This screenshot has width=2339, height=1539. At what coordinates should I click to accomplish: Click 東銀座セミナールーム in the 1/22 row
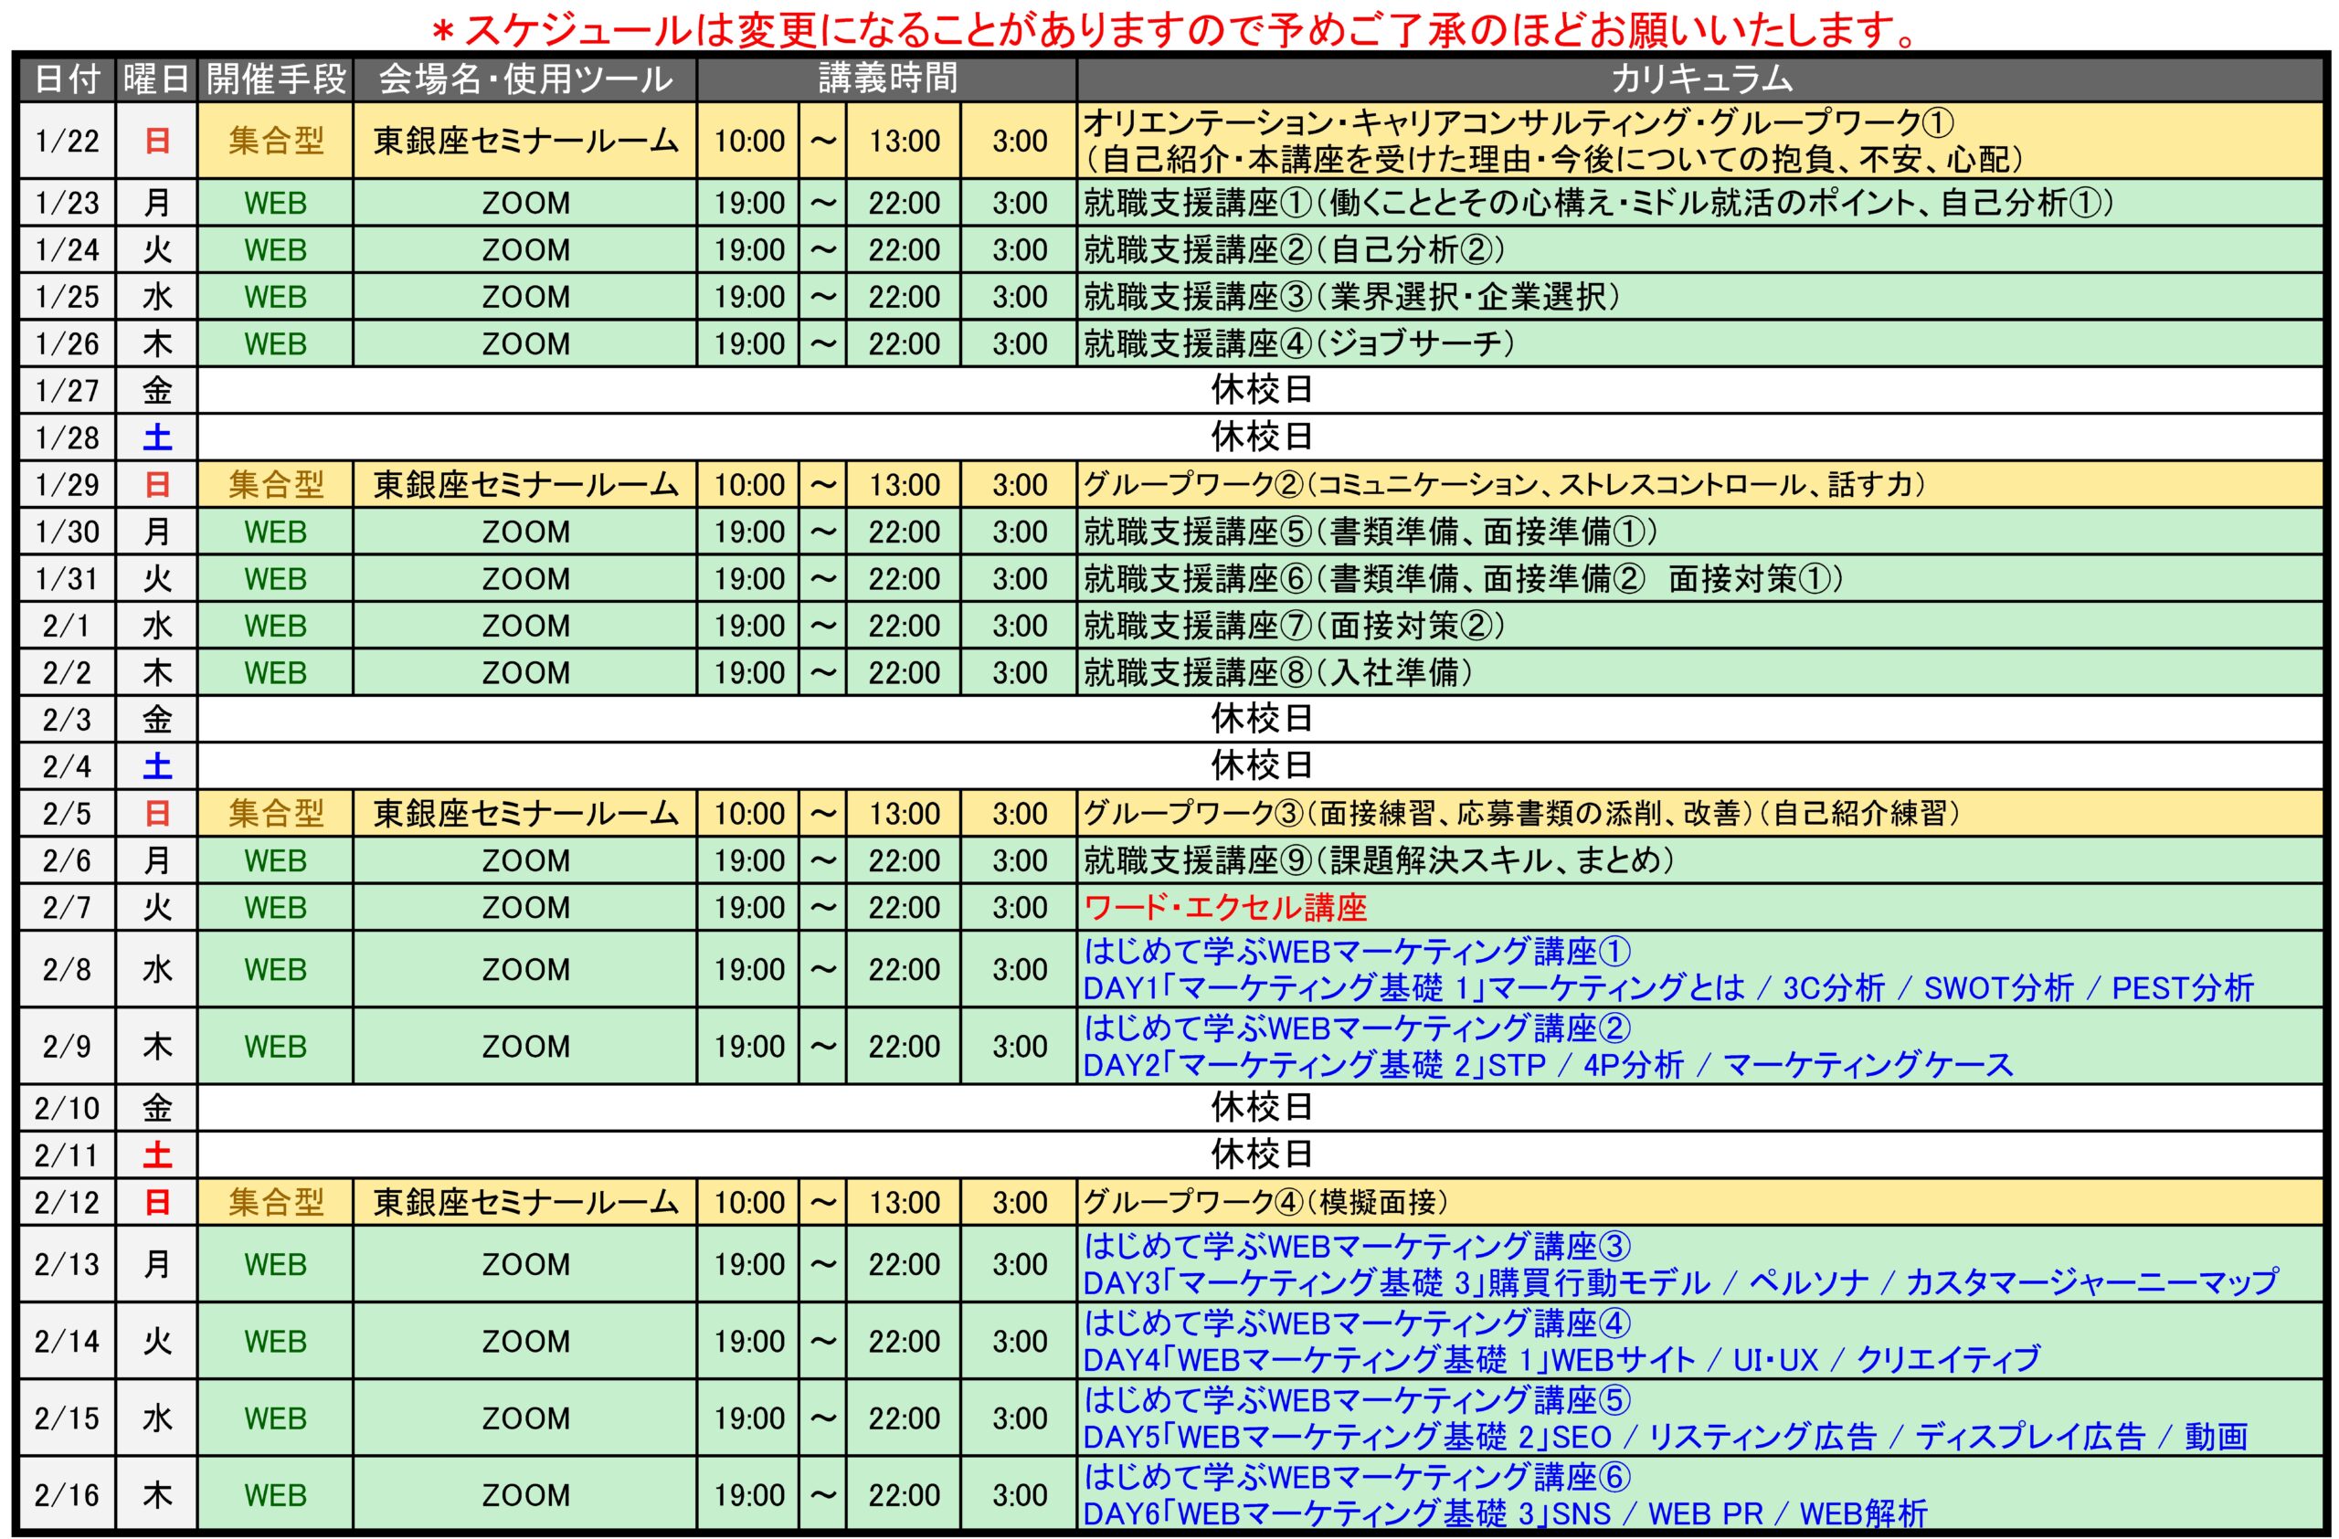pyautogui.click(x=524, y=141)
